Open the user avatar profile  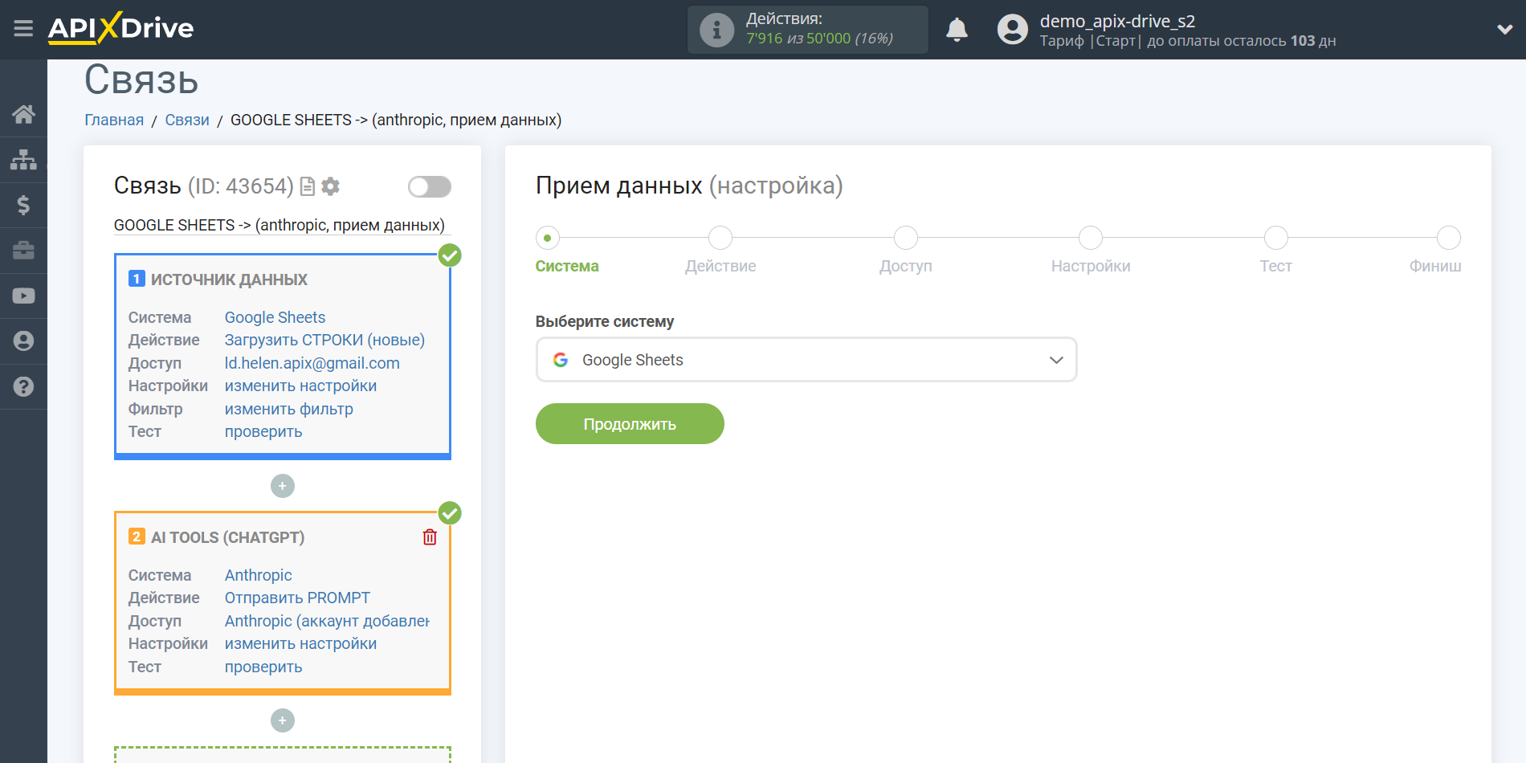tap(1012, 30)
